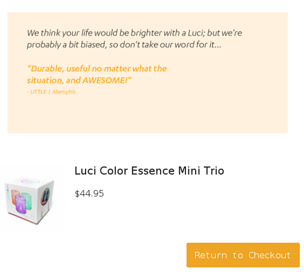Click the "Memphis" location text

point(64,92)
